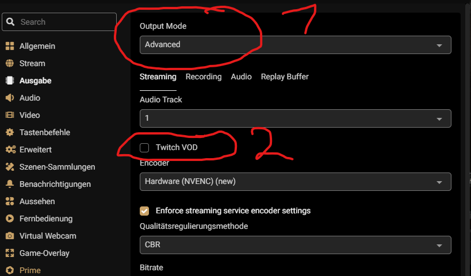Open the Output Mode dropdown
Image resolution: width=471 pixels, height=276 pixels.
pos(295,45)
